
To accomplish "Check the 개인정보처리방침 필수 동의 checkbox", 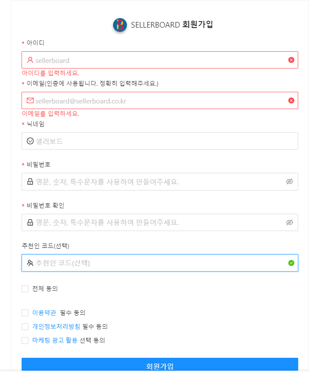I will pos(25,326).
